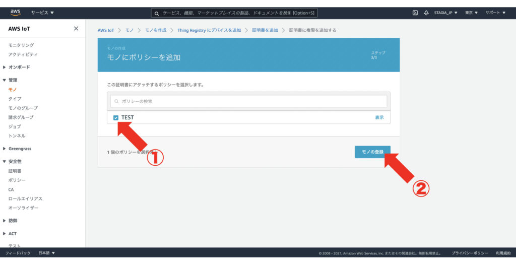516x271 pixels.
Task: Open the サービス dropdown menu
Action: [42, 13]
